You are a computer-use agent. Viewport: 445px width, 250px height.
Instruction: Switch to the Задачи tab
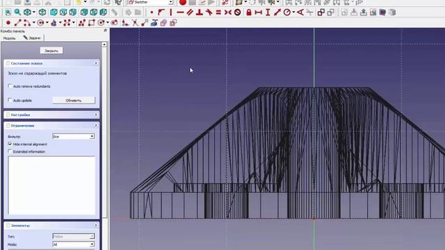pos(32,37)
